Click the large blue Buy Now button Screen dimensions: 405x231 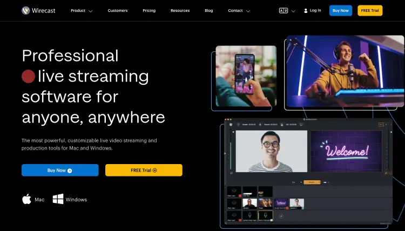point(60,170)
